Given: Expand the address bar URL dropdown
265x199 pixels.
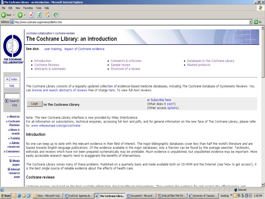Looking at the screenshot, I should [x=251, y=22].
